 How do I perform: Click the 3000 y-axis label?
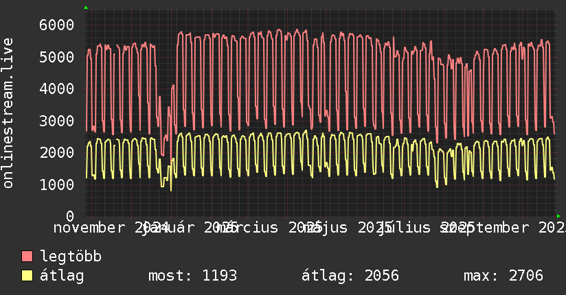tap(57, 121)
